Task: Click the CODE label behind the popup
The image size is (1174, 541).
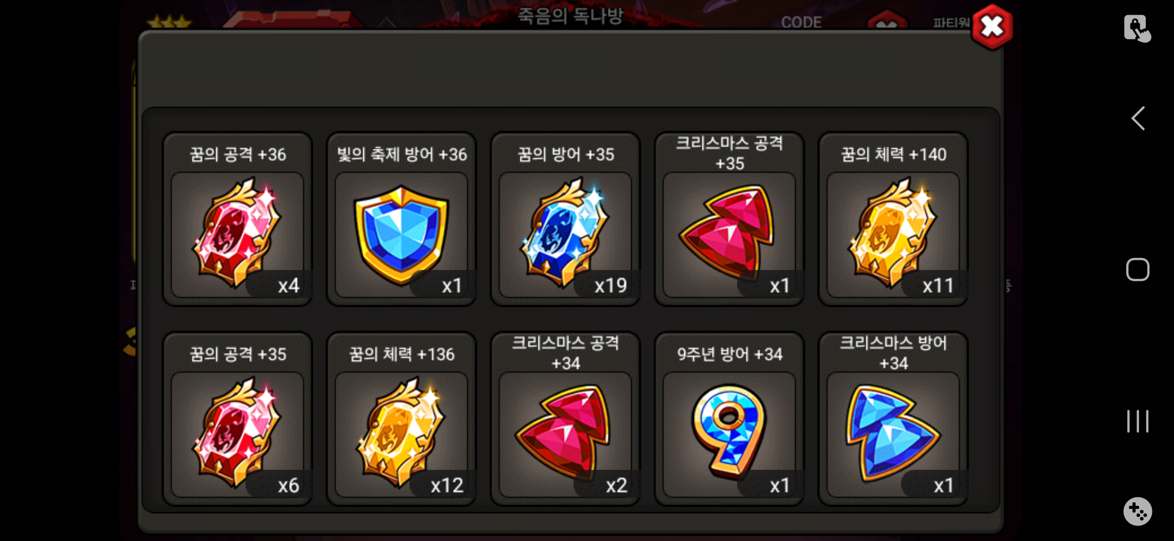Action: [x=801, y=23]
